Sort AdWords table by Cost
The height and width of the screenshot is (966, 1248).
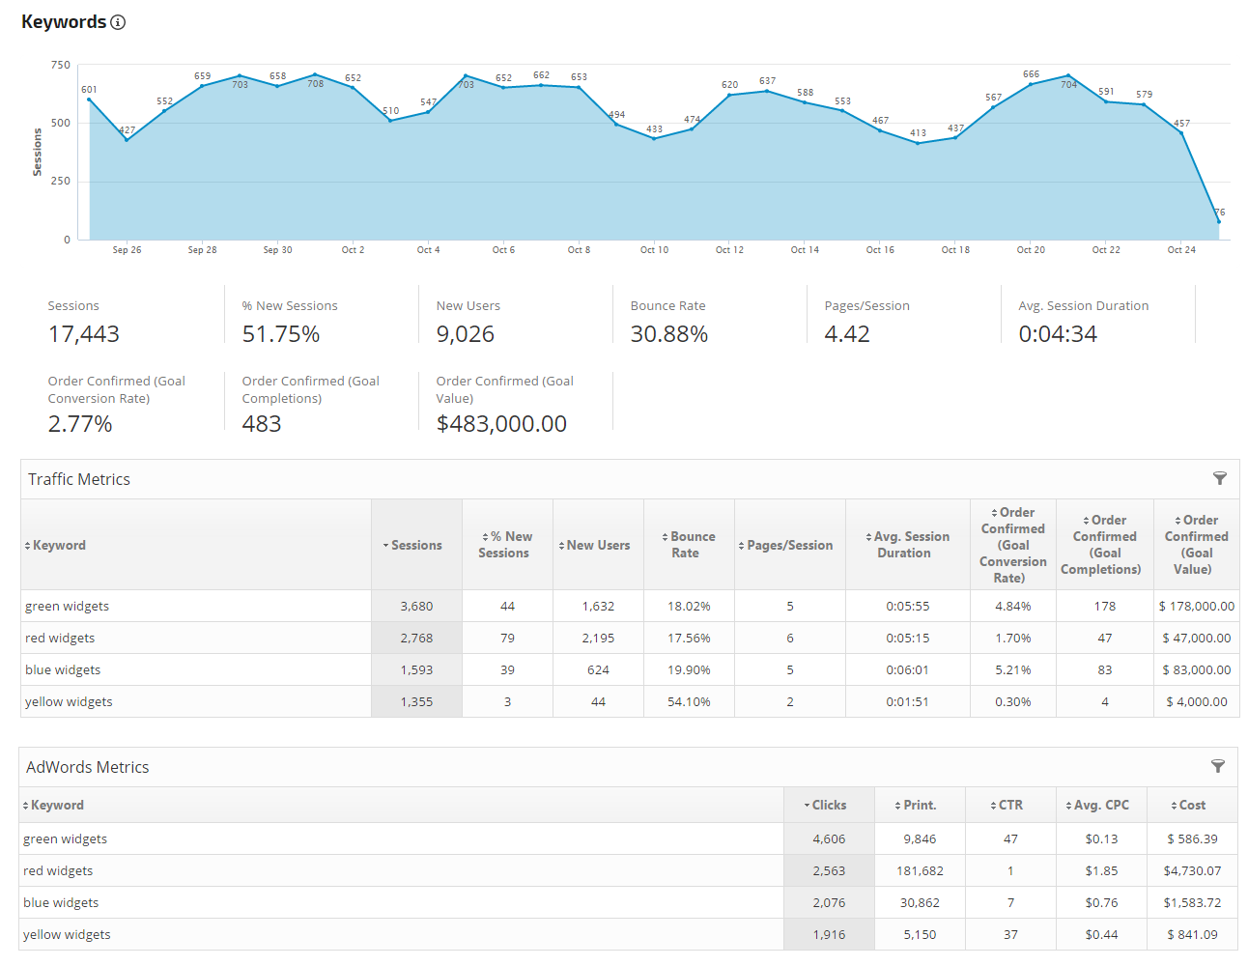point(1190,805)
